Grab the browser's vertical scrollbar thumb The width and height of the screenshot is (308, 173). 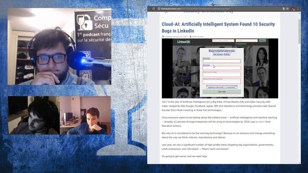pos(299,31)
